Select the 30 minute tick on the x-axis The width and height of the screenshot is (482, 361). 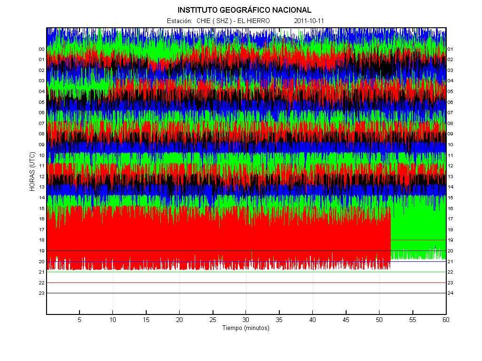click(246, 320)
